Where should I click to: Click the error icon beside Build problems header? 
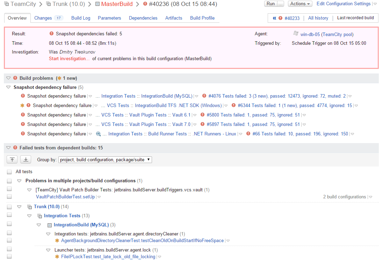click(15, 78)
